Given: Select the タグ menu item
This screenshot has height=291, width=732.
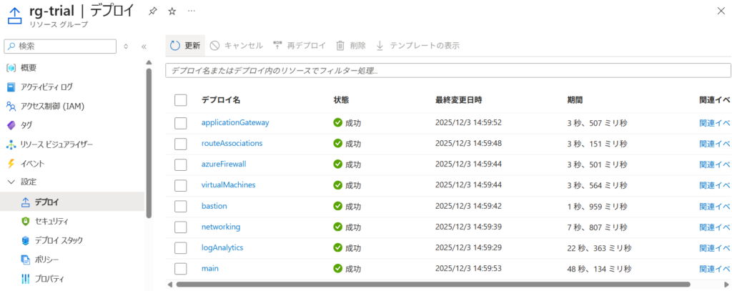Looking at the screenshot, I should click(x=26, y=125).
